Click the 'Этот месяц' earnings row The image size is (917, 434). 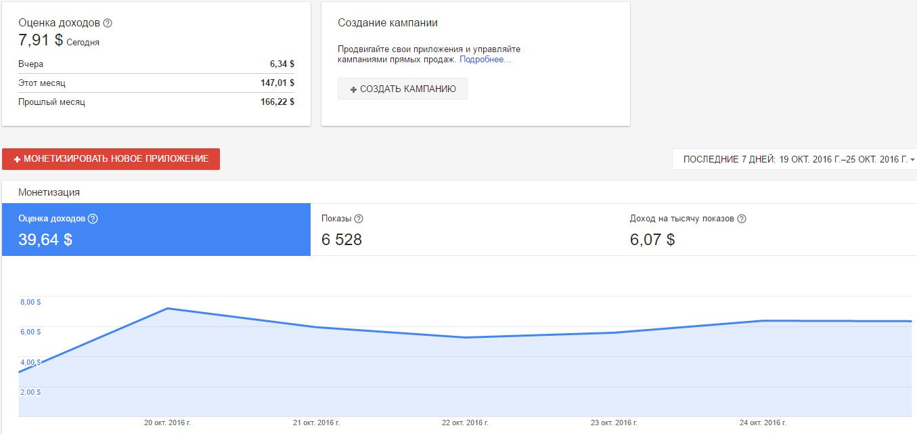(156, 83)
